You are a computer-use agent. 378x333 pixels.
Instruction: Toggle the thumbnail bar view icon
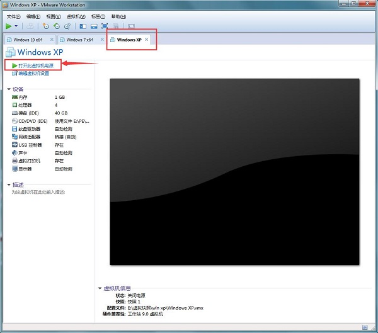click(x=94, y=26)
